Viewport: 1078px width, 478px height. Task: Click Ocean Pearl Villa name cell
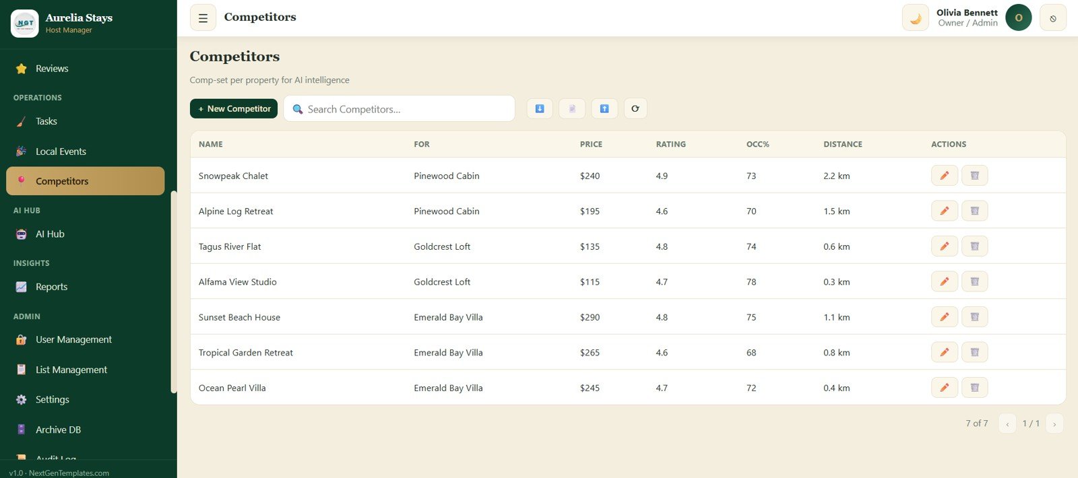pyautogui.click(x=232, y=388)
